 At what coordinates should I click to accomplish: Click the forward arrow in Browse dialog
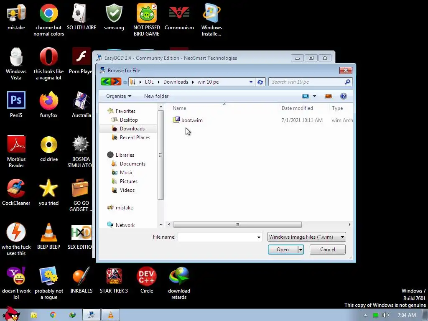point(116,82)
